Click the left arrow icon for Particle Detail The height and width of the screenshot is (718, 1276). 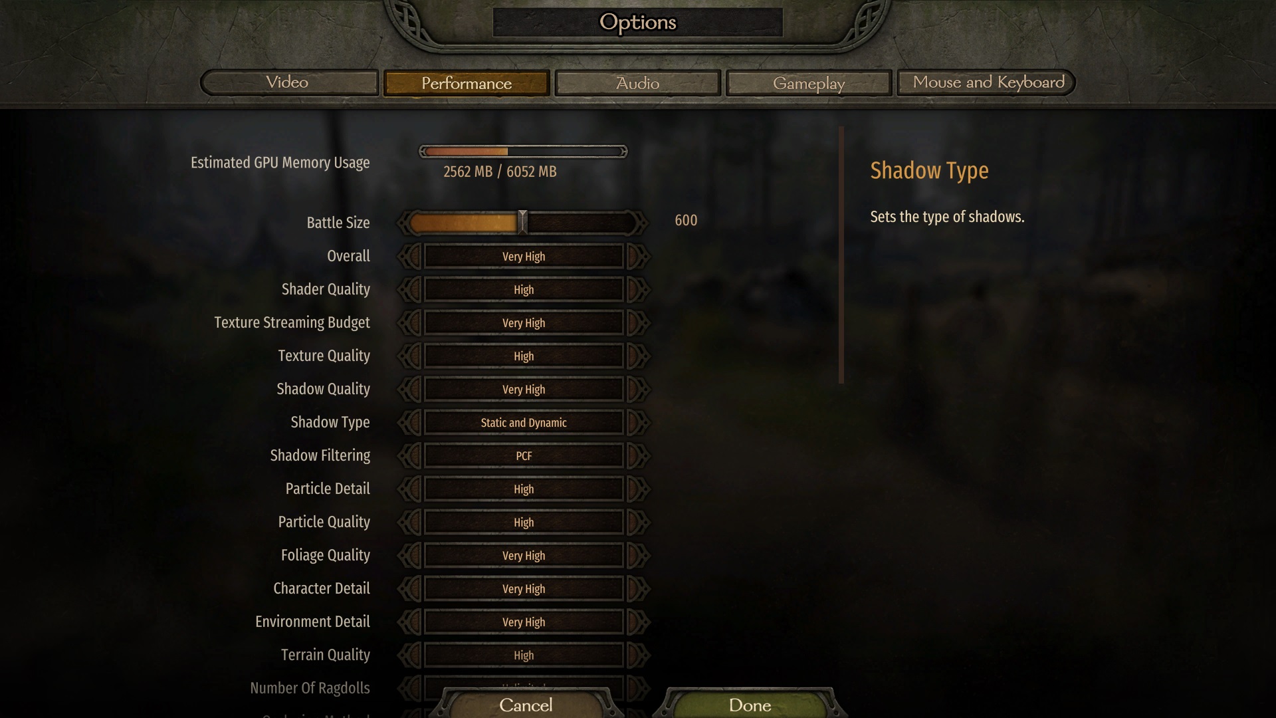(x=409, y=489)
